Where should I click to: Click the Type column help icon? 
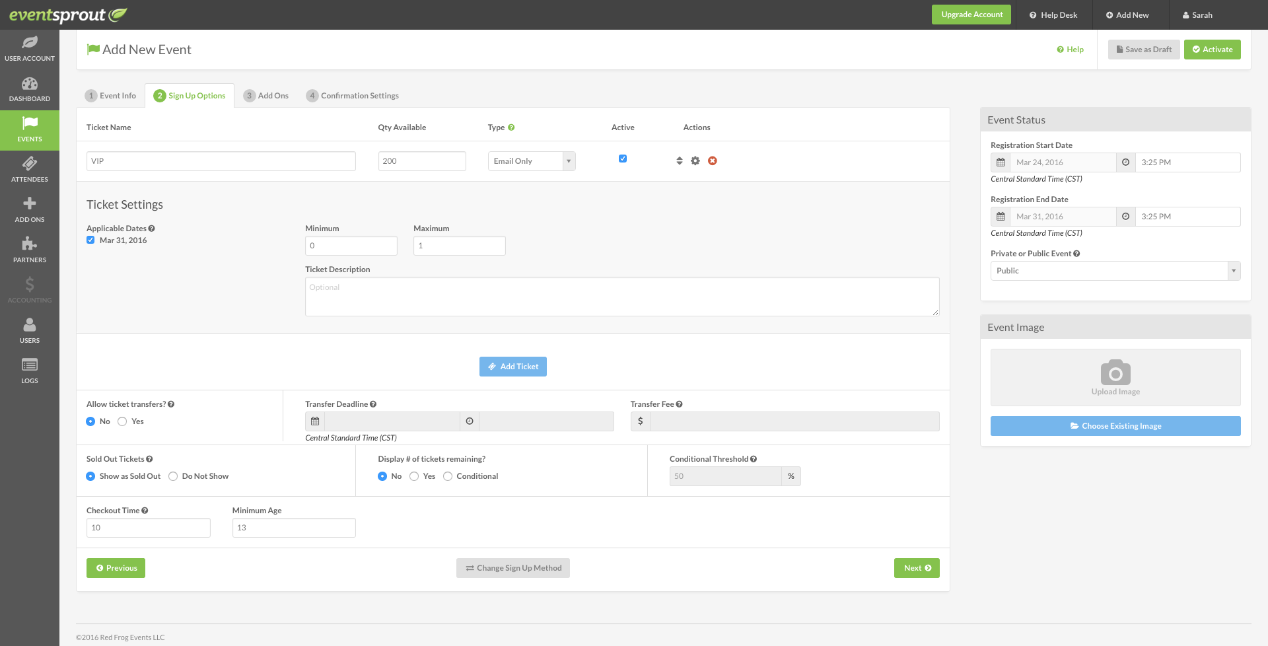click(x=511, y=127)
